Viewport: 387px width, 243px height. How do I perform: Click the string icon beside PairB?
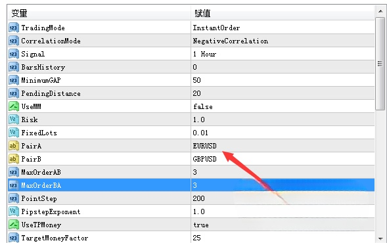(14, 159)
